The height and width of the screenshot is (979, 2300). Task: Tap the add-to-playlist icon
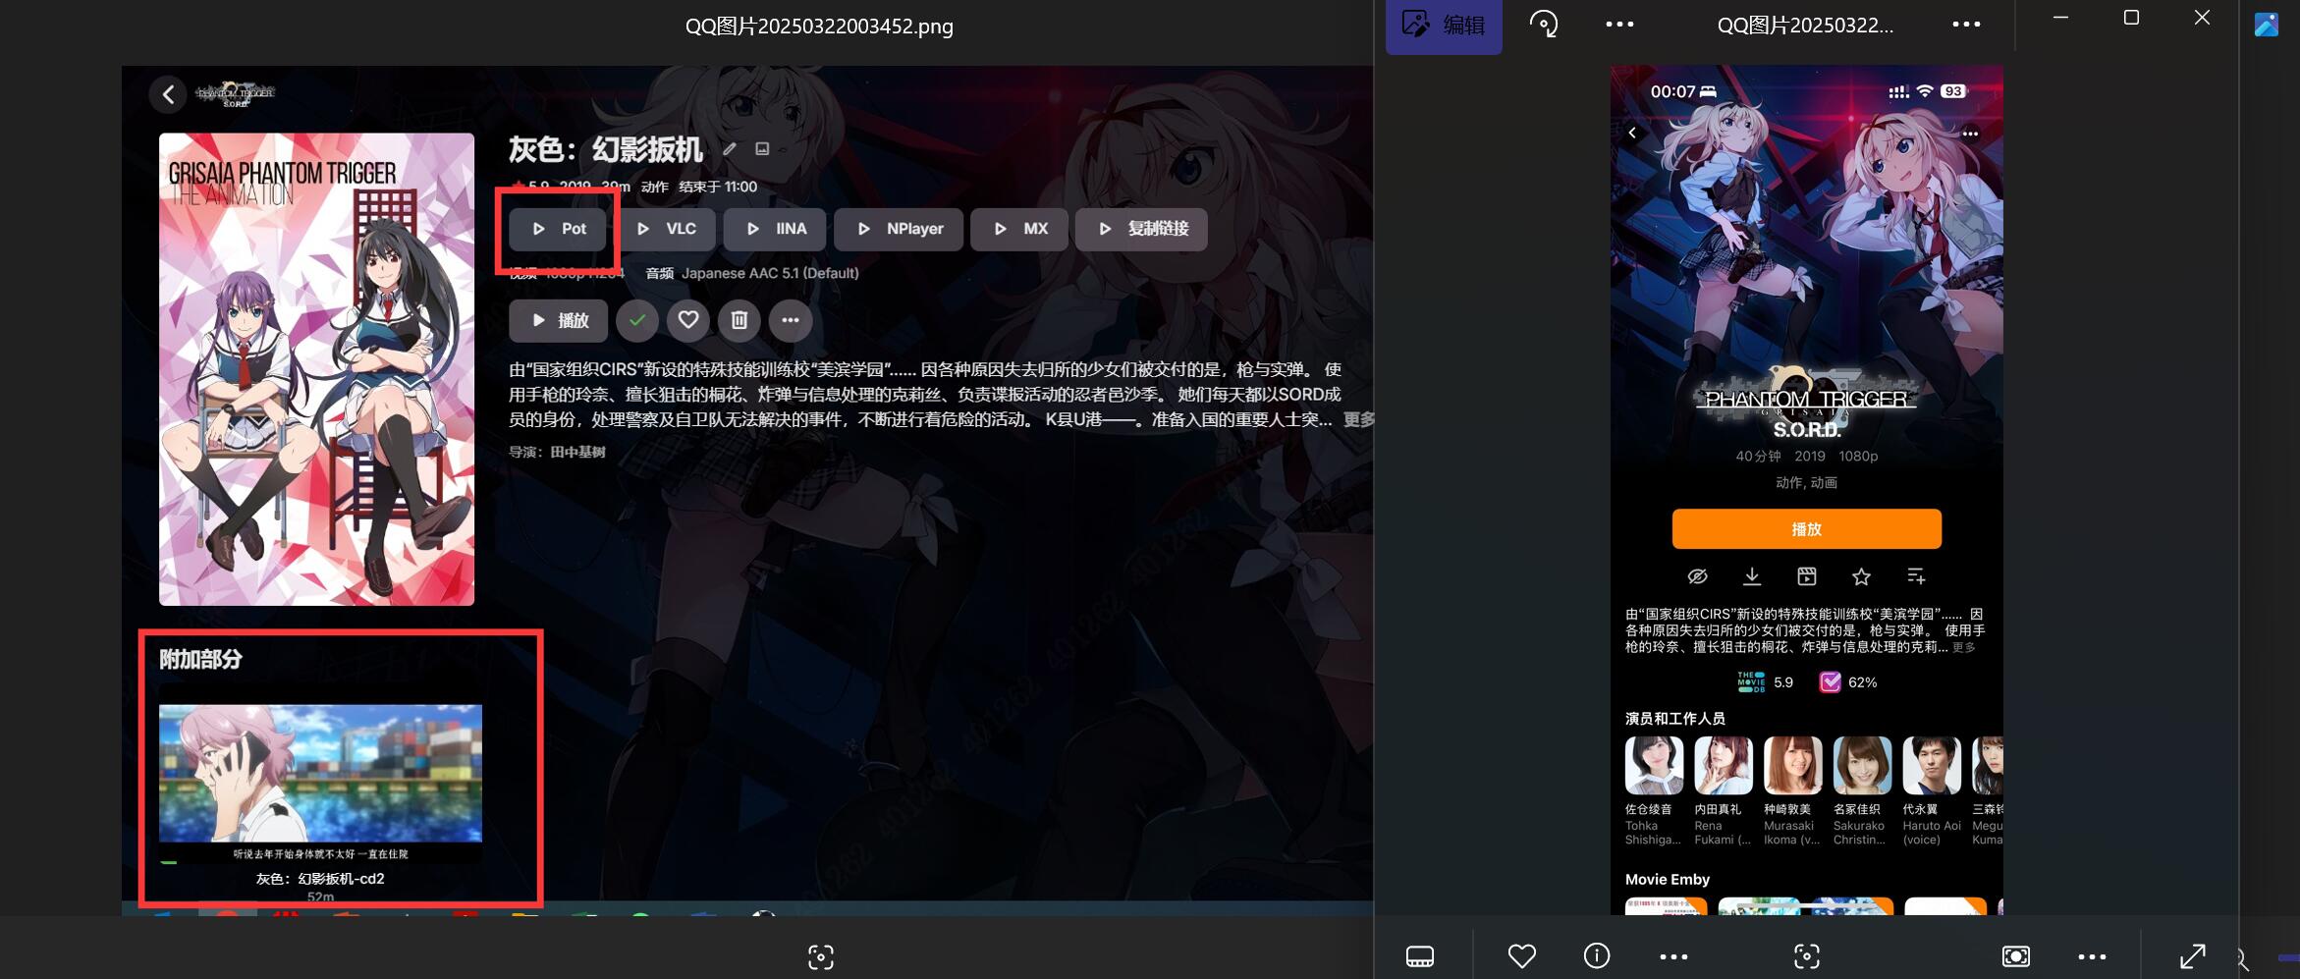[1916, 576]
